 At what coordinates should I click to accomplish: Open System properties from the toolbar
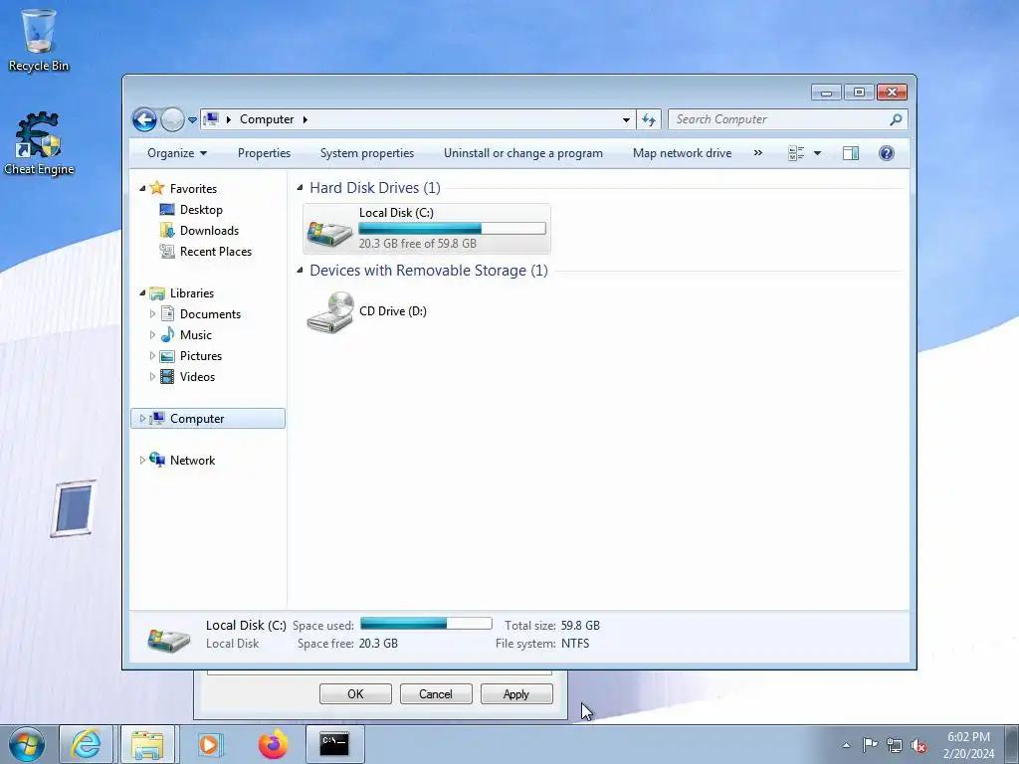point(366,153)
